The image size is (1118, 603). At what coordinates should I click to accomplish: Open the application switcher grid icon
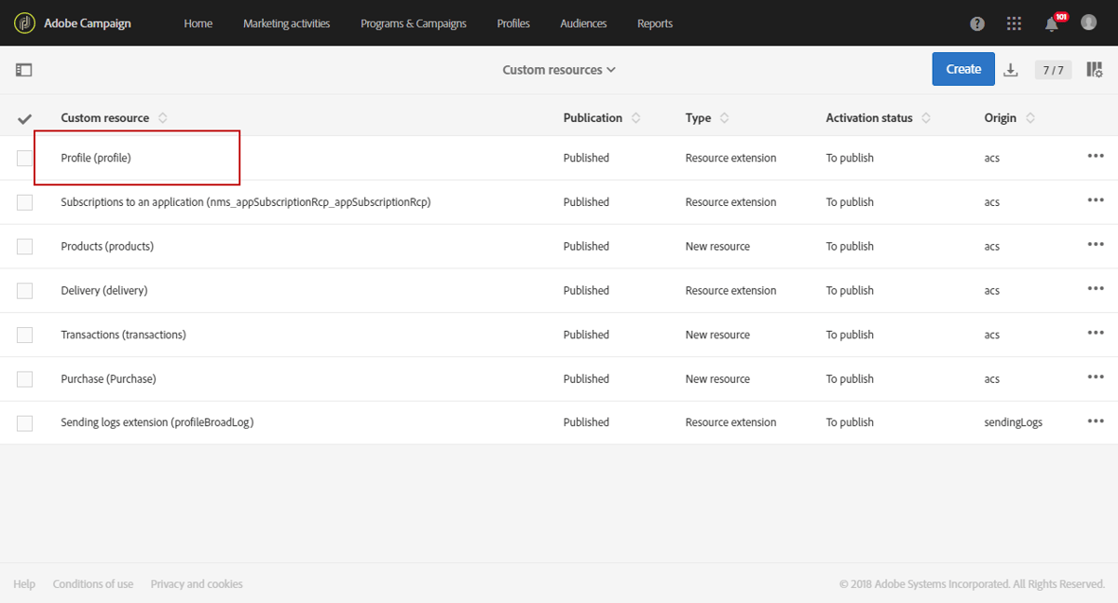(1015, 24)
